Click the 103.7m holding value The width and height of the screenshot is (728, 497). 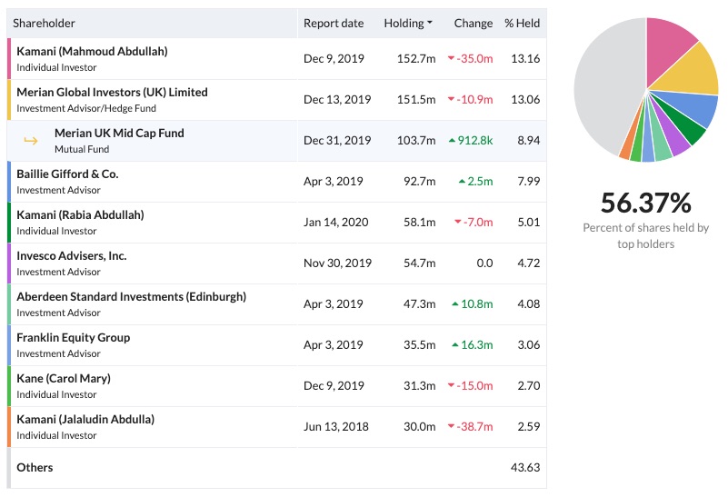pyautogui.click(x=416, y=140)
